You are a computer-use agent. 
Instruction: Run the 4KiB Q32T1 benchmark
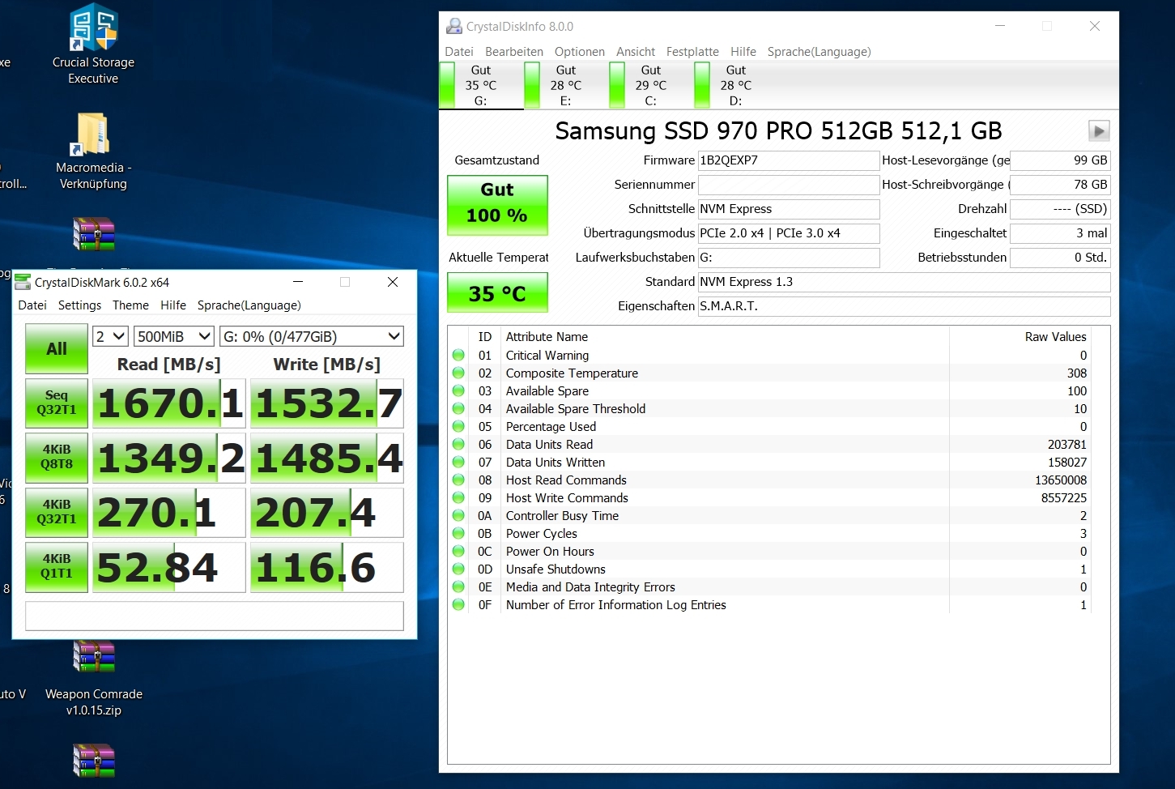click(x=57, y=512)
